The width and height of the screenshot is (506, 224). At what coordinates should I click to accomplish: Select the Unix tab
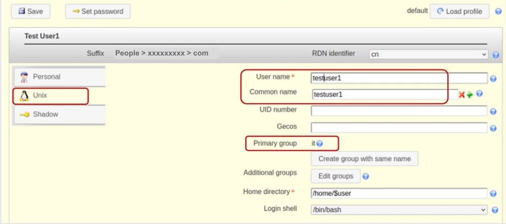[59, 96]
